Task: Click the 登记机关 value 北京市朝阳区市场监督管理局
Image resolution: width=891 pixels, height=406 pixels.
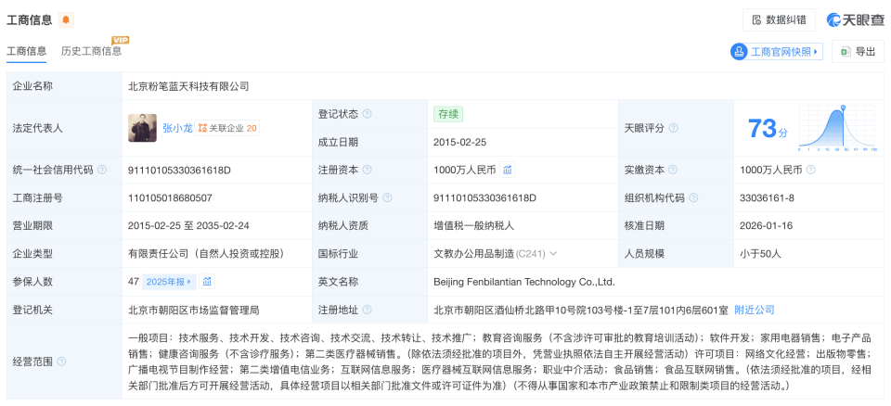Action: (x=194, y=310)
